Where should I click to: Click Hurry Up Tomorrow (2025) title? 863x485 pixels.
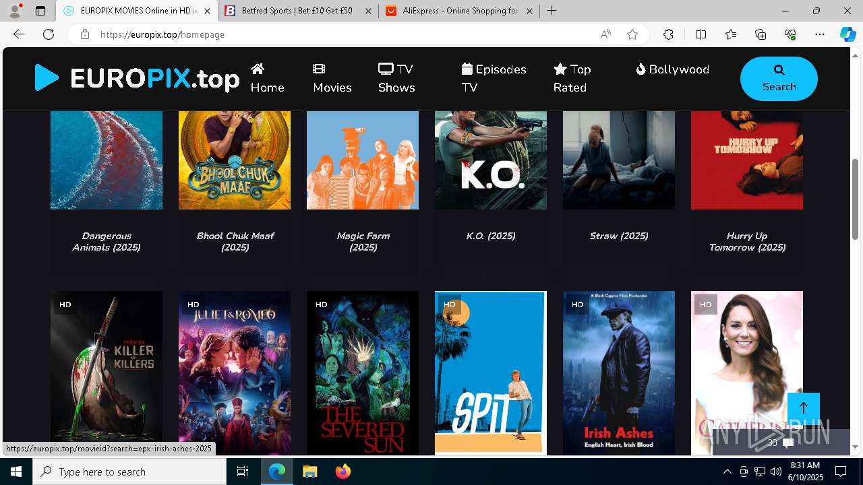[747, 242]
